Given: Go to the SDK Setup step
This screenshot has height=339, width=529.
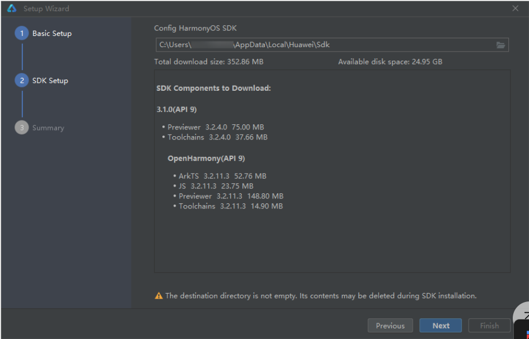Looking at the screenshot, I should click(x=50, y=80).
